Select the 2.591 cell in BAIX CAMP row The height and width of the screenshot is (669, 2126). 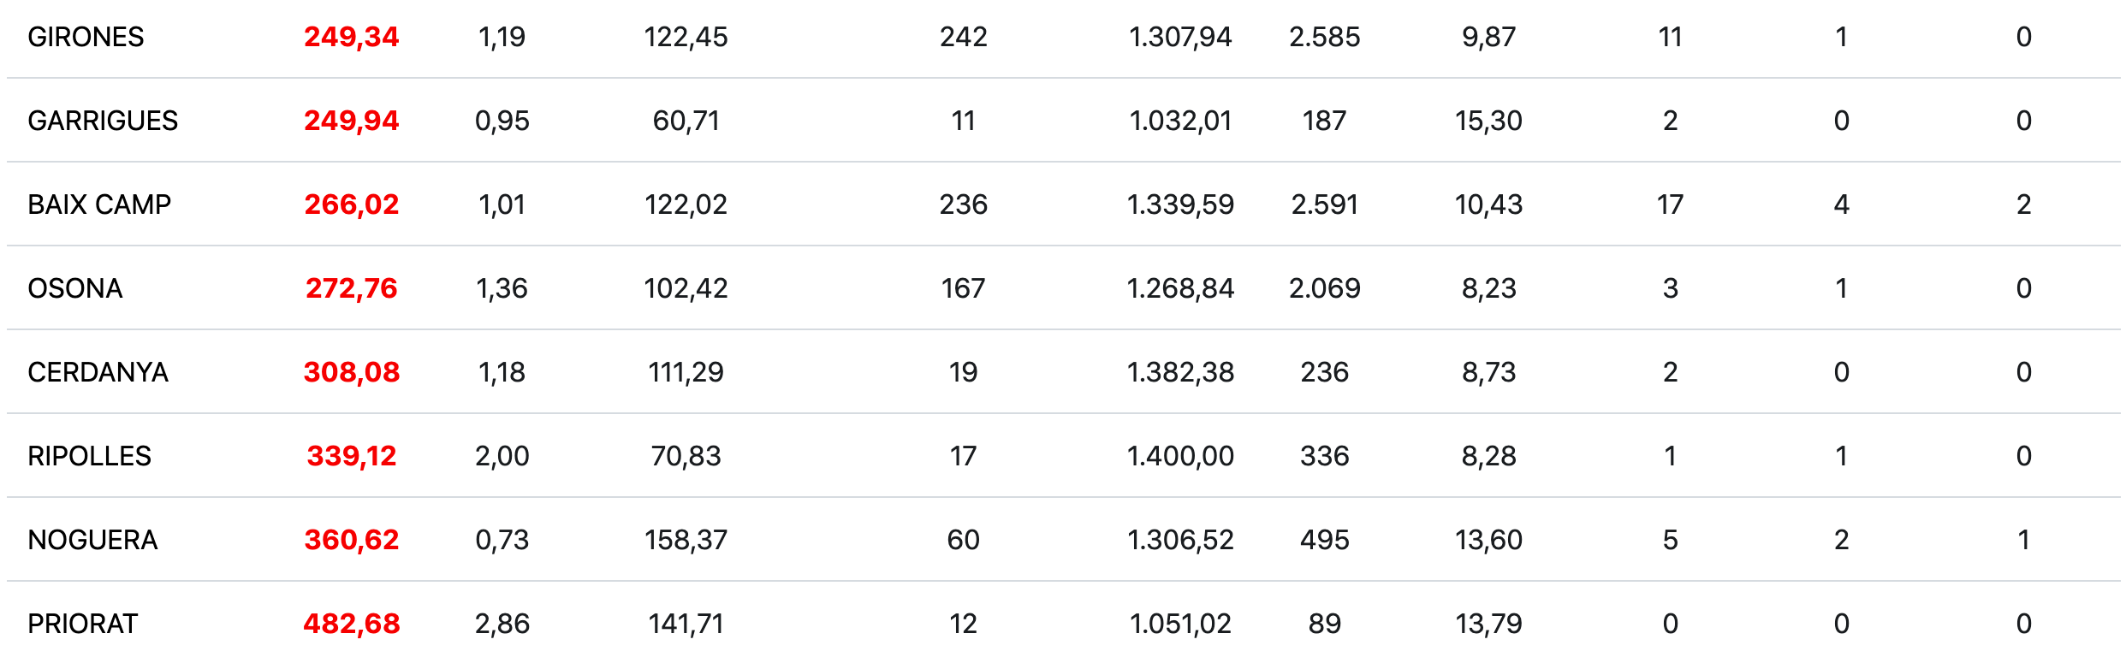(1324, 204)
